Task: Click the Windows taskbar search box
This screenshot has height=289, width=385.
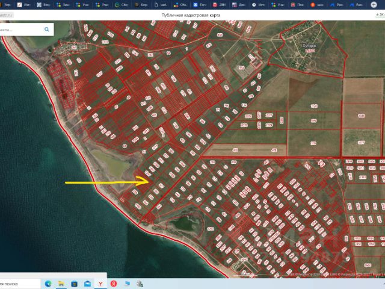Action: point(20,284)
